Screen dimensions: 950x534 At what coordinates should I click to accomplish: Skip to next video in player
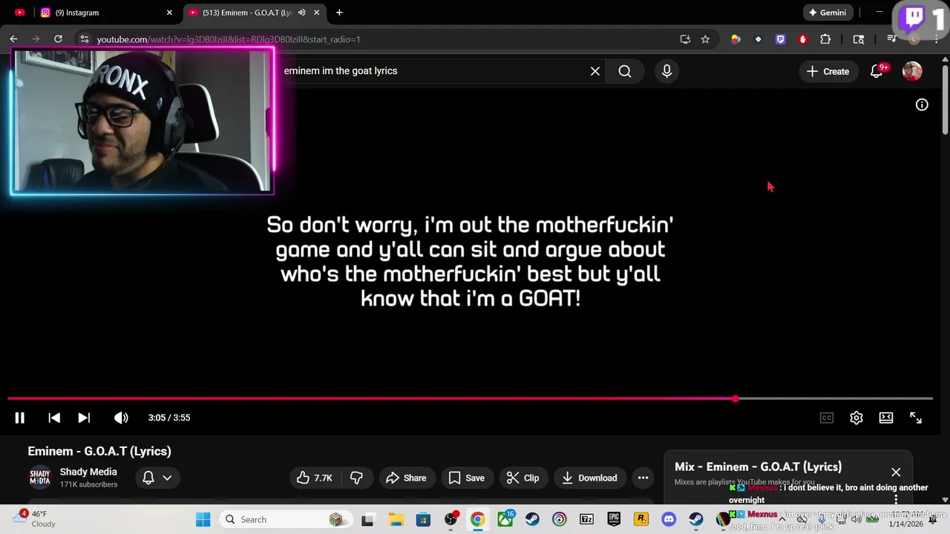pos(84,418)
